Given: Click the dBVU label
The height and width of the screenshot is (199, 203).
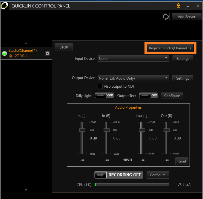Looking at the screenshot, I should pyautogui.click(x=127, y=160).
